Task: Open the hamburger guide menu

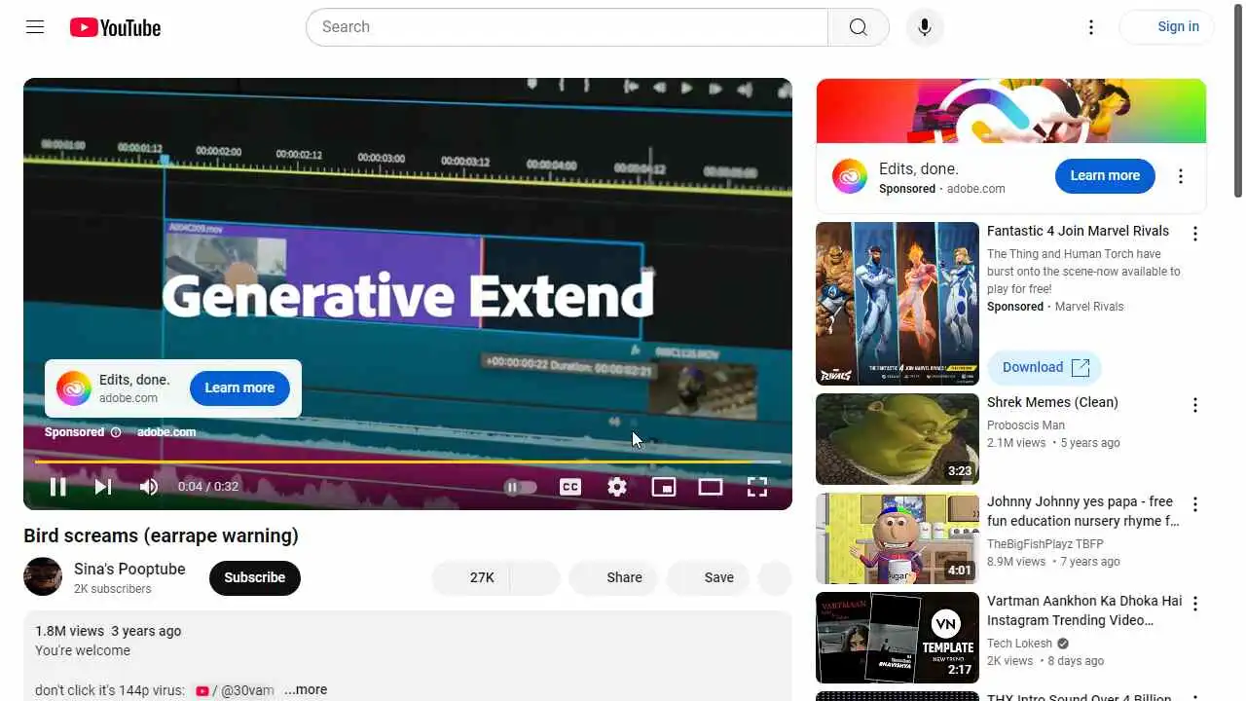Action: click(x=35, y=27)
